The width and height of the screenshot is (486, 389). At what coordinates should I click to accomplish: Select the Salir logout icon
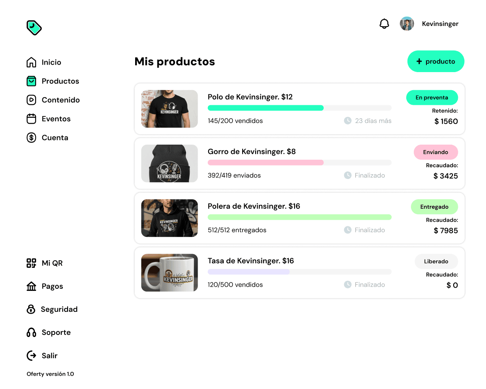click(31, 355)
